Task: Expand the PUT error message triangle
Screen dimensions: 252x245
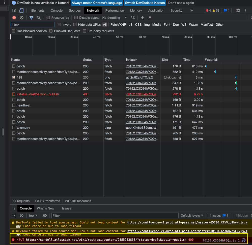Action: [17, 240]
